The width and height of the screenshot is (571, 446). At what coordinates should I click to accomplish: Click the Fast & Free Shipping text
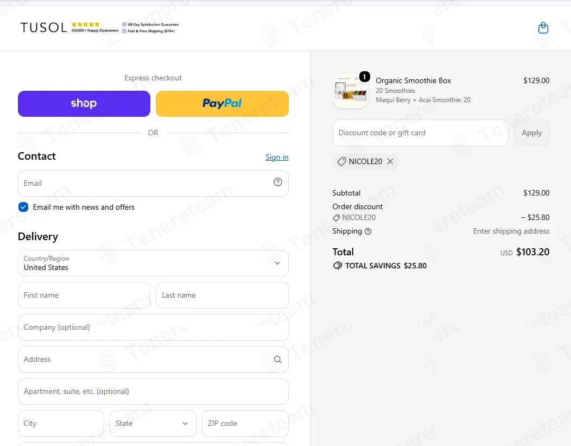click(151, 31)
